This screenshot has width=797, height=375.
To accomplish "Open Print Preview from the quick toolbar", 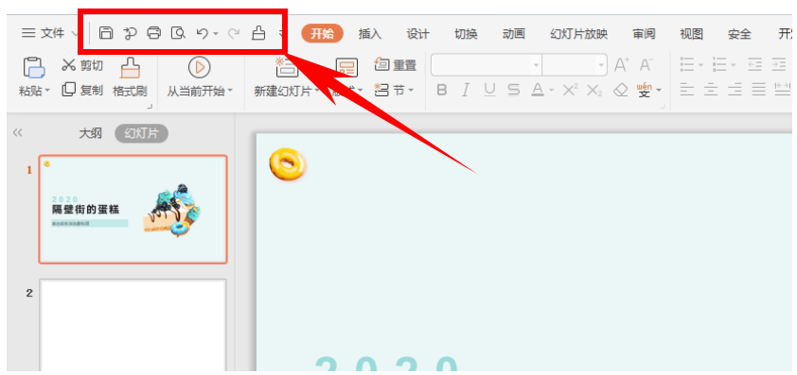I will tap(178, 33).
